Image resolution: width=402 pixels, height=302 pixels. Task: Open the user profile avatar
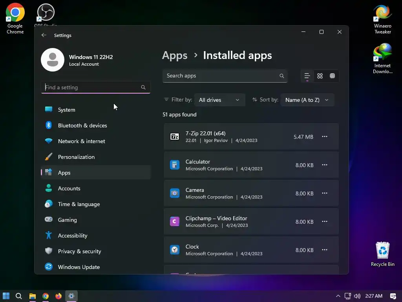[x=53, y=60]
